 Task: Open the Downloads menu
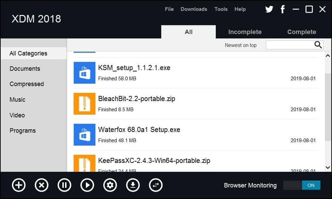click(194, 9)
